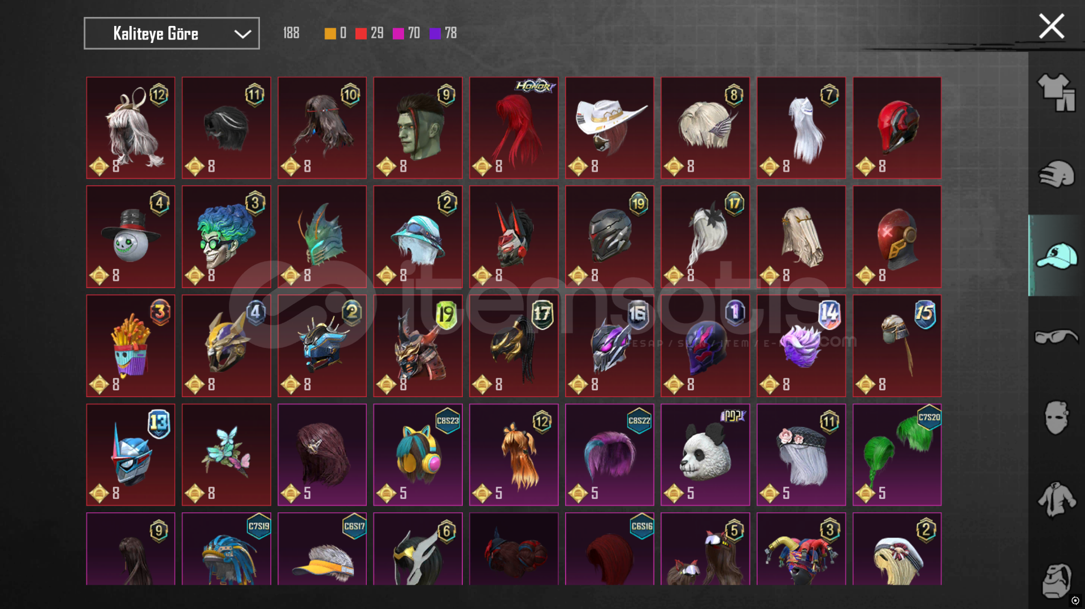The width and height of the screenshot is (1085, 609).
Task: Select the cap headwear category icon
Action: pos(1056,256)
